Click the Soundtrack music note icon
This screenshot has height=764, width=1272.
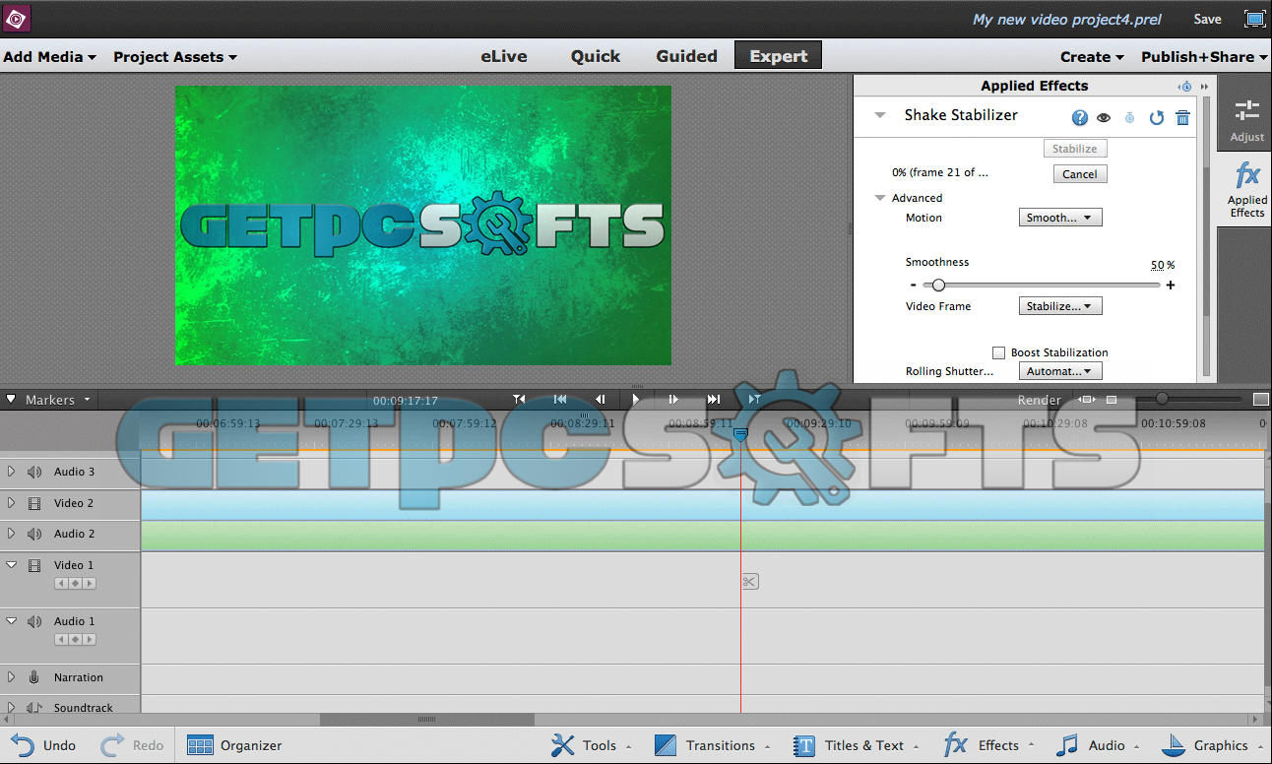click(34, 707)
